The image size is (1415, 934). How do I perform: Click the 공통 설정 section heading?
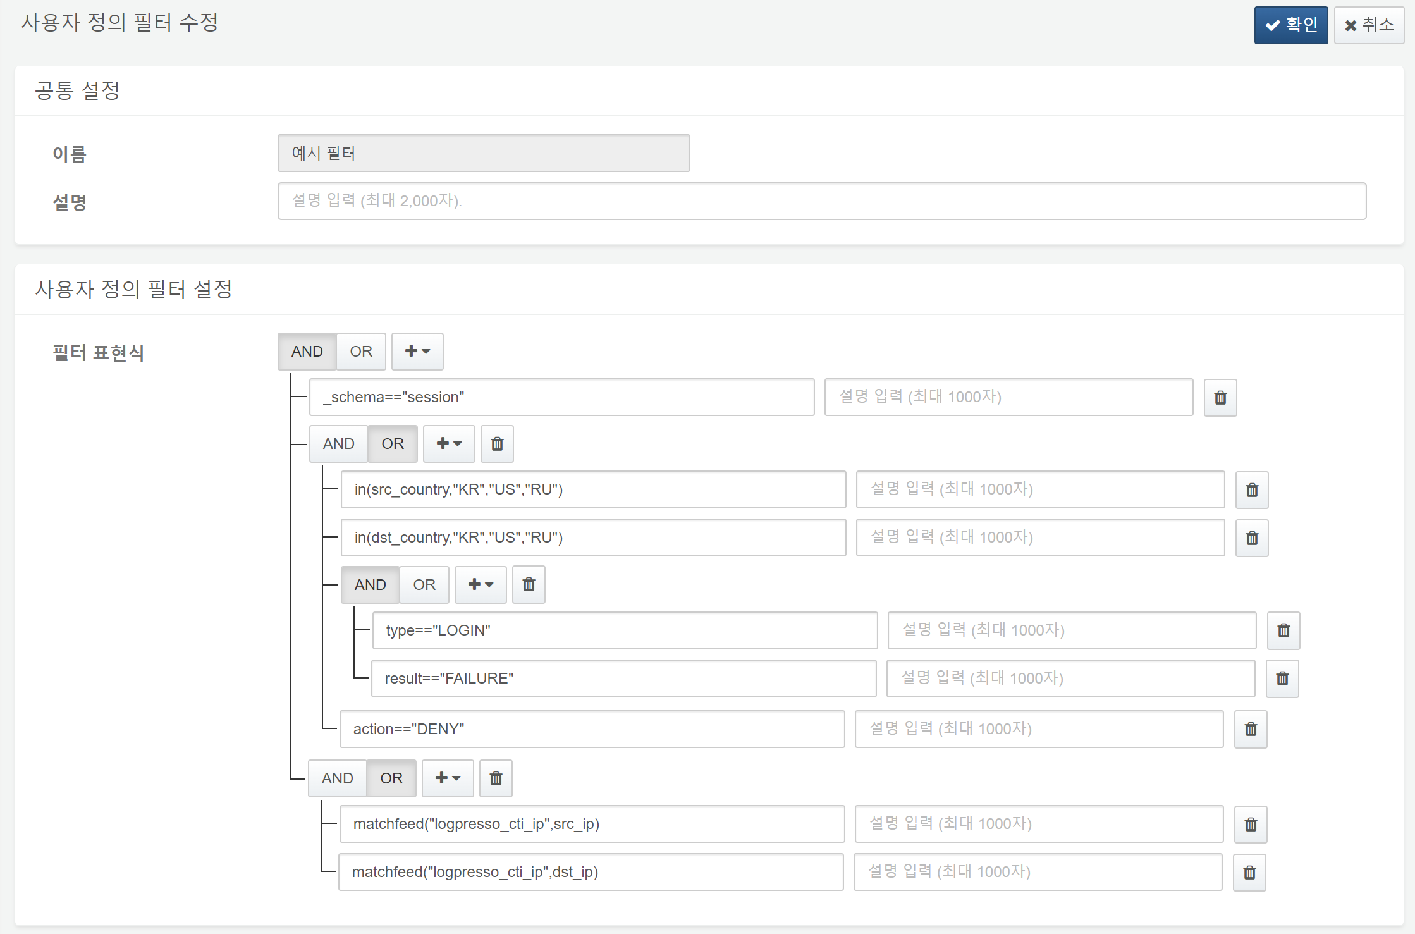[x=77, y=90]
